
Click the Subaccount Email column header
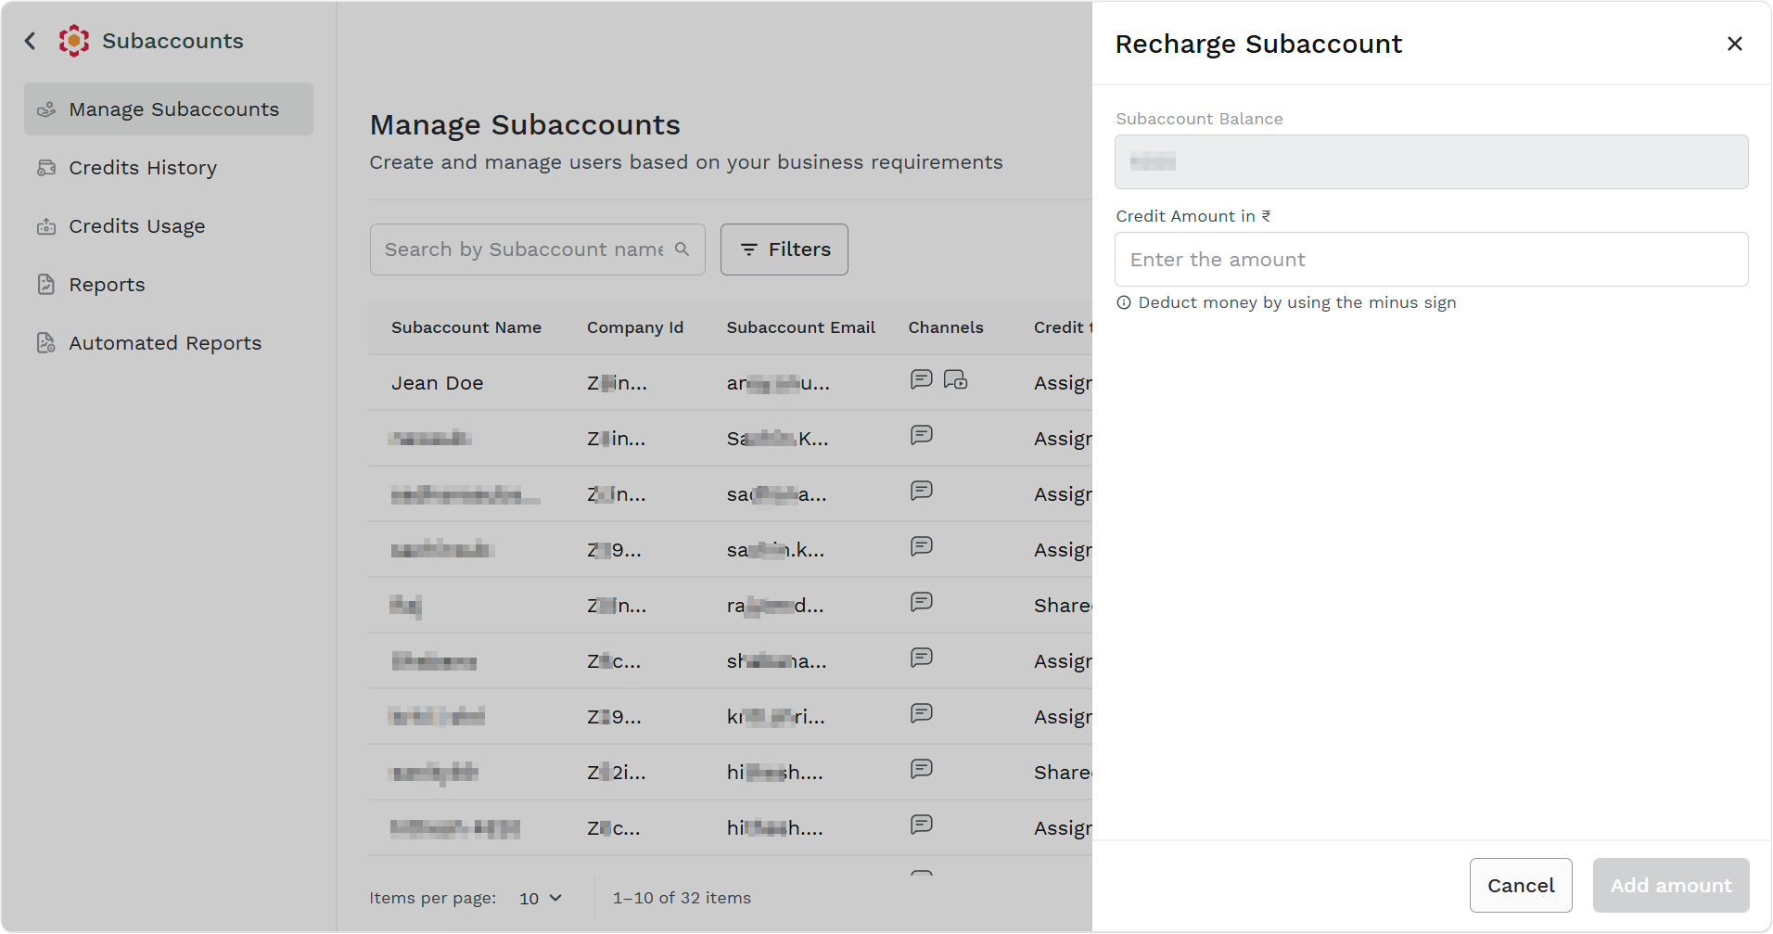[x=801, y=327]
